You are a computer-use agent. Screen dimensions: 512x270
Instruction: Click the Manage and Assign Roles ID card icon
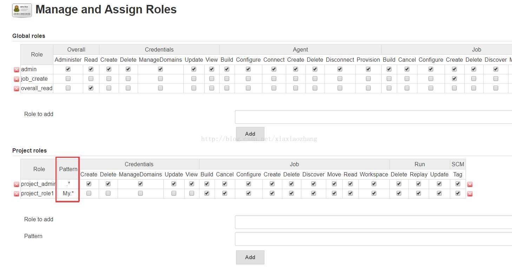coord(22,10)
